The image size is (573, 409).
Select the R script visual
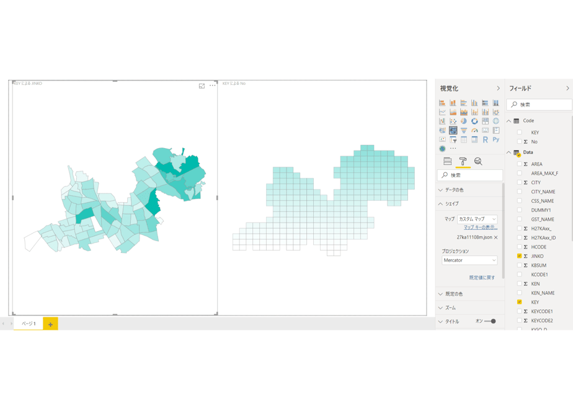pos(486,139)
